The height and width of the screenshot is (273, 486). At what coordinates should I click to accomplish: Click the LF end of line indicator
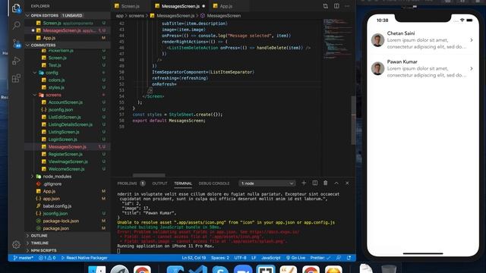point(254,258)
